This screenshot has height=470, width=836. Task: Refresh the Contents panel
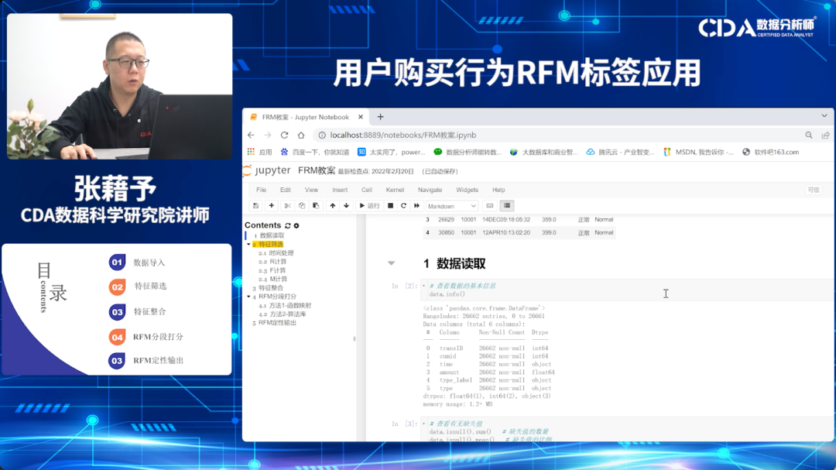click(x=288, y=225)
